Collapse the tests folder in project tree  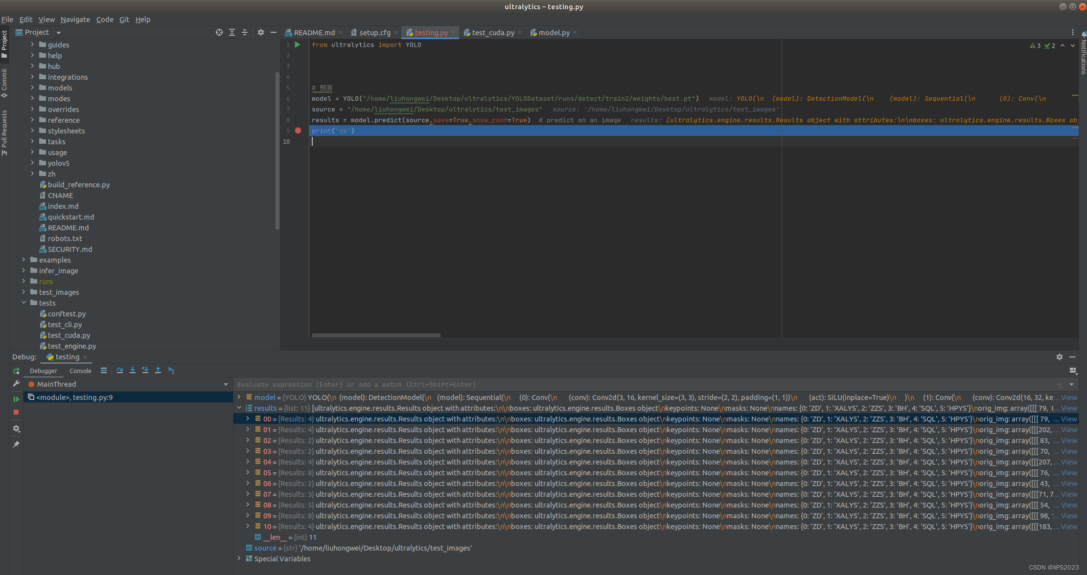(23, 303)
